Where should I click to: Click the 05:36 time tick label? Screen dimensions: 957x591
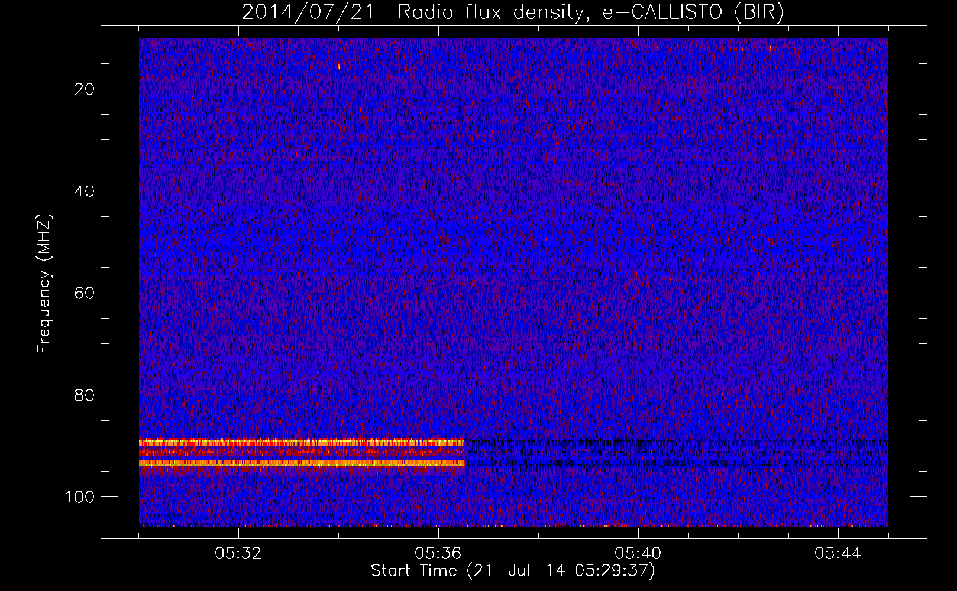click(x=438, y=554)
